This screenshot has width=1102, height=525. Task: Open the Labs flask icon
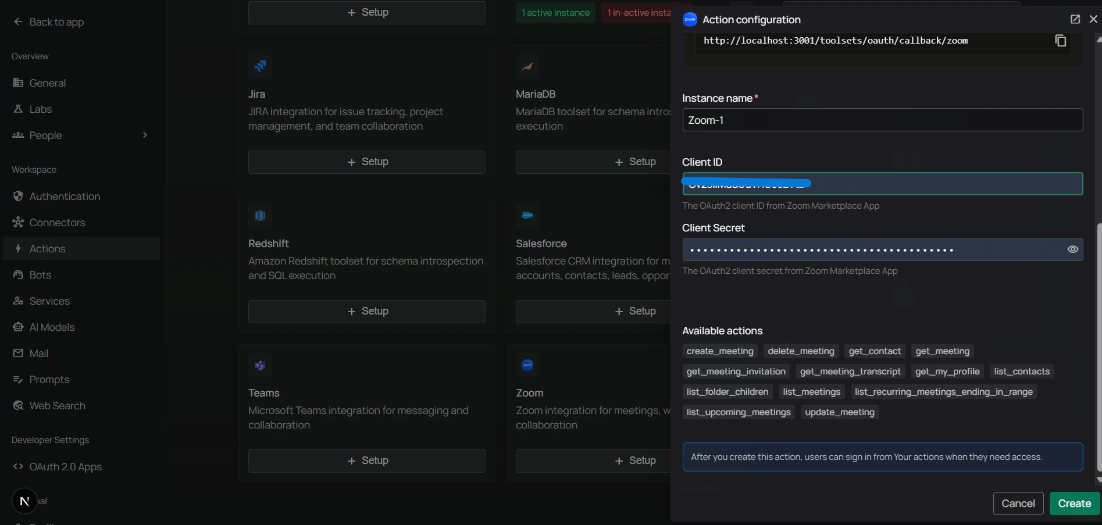point(18,109)
